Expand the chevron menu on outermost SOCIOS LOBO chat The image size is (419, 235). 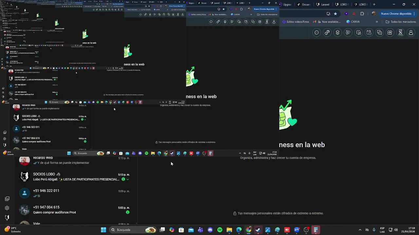(128, 179)
